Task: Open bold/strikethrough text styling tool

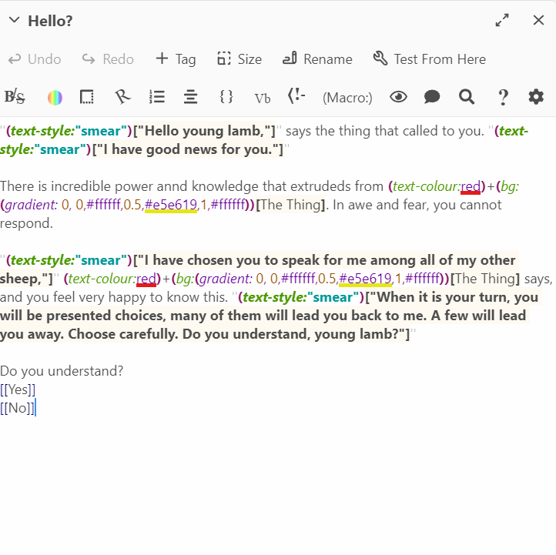Action: [x=15, y=97]
